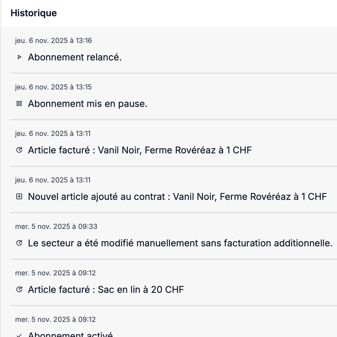337x337 pixels.
Task: Click the 13:16 timestamp on 6 nov.
Action: pos(53,41)
